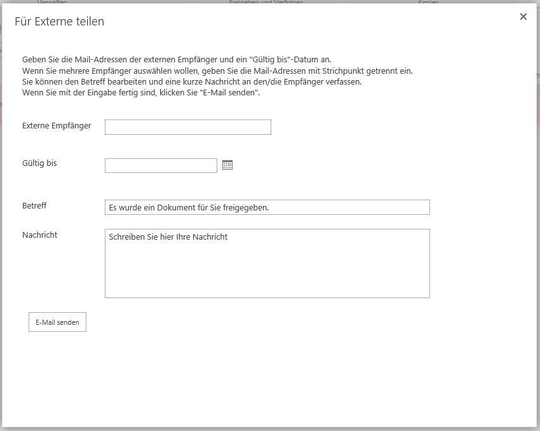This screenshot has width=540, height=431.
Task: Click the line 'Wenn Sie mit der Eingabe fertig'
Action: [x=141, y=93]
